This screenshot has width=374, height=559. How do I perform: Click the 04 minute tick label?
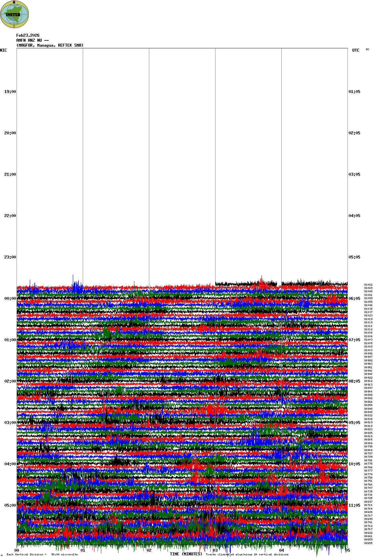pyautogui.click(x=281, y=550)
